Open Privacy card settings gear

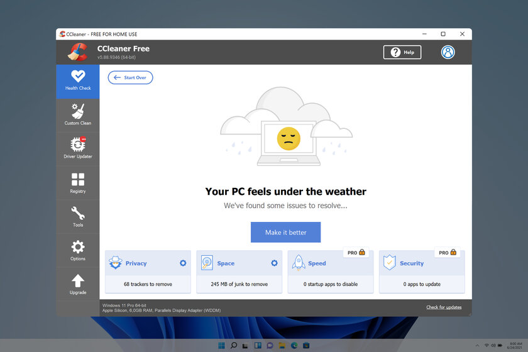183,263
